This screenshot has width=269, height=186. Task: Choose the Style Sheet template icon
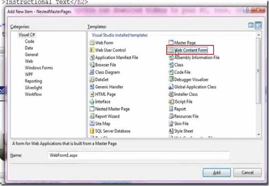171,131
